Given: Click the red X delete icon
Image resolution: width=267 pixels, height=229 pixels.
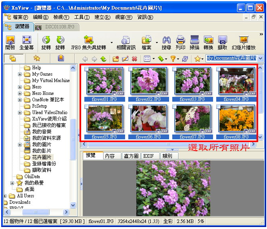Looking at the screenshot, I should (135, 59).
